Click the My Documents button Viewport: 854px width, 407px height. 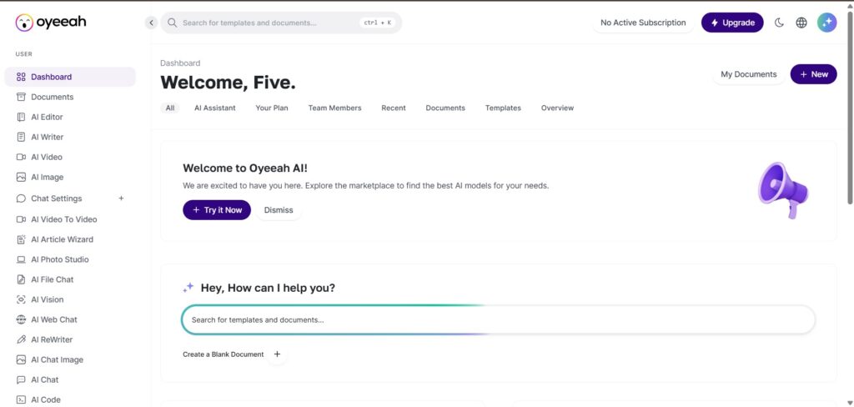[748, 74]
